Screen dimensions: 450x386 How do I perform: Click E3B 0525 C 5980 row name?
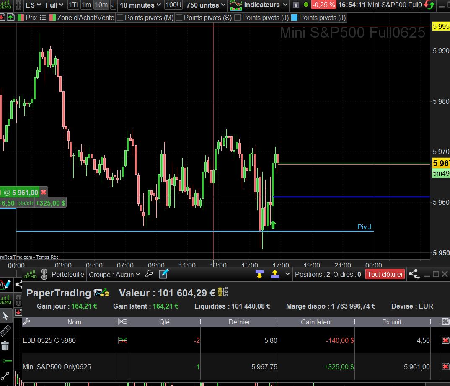49,340
